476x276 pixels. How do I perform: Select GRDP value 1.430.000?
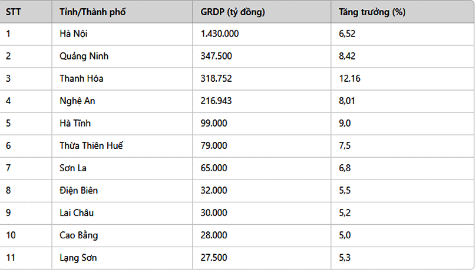[262, 34]
